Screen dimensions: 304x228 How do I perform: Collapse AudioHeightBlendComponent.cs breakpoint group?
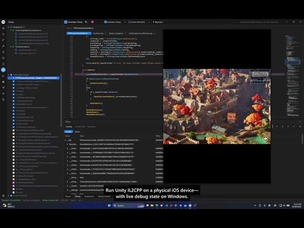11,30
